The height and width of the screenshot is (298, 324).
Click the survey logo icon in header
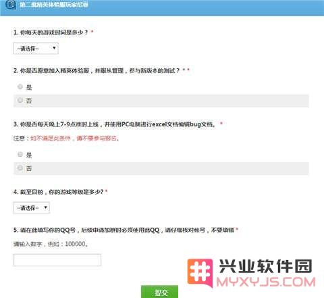point(11,5)
